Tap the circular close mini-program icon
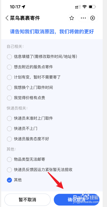 93,18
